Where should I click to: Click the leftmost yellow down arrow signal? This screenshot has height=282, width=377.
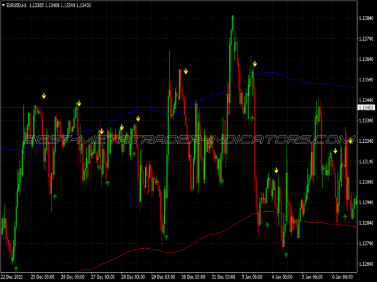click(x=44, y=96)
